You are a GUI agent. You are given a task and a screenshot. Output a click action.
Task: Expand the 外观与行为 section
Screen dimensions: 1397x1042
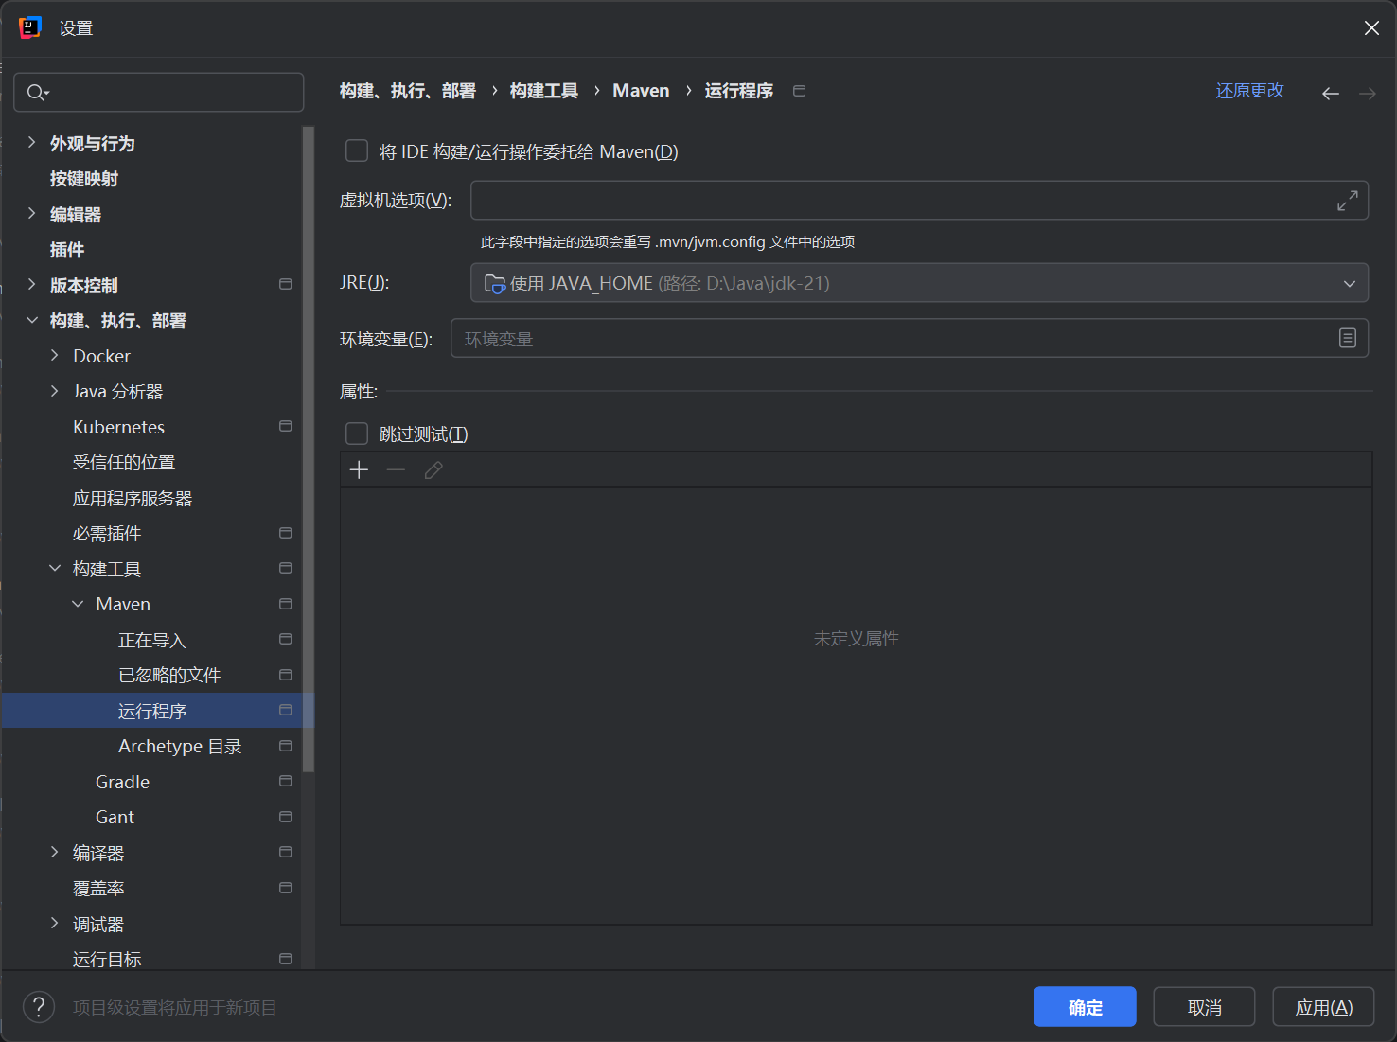pos(31,143)
